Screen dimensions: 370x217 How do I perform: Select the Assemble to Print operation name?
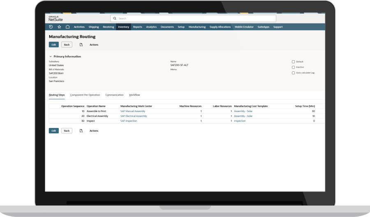(x=96, y=111)
